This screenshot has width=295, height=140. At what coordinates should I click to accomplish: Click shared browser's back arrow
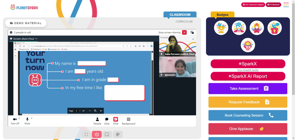point(16,46)
